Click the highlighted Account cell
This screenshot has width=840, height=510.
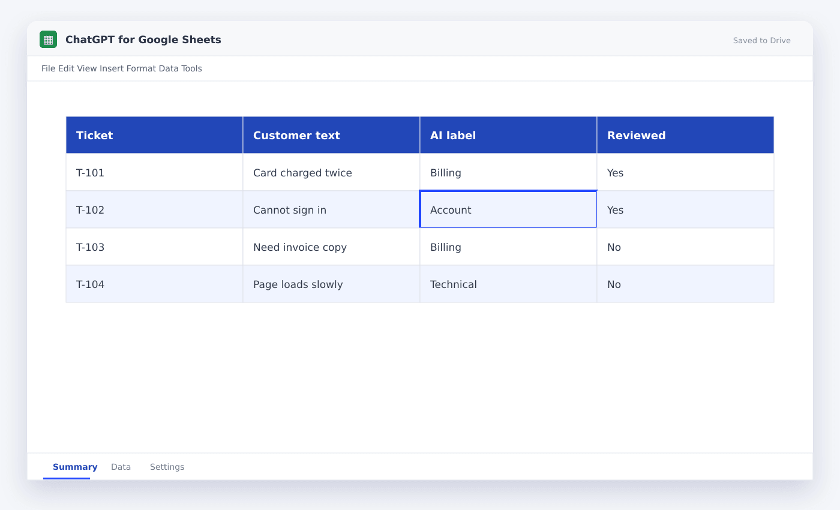pyautogui.click(x=509, y=209)
